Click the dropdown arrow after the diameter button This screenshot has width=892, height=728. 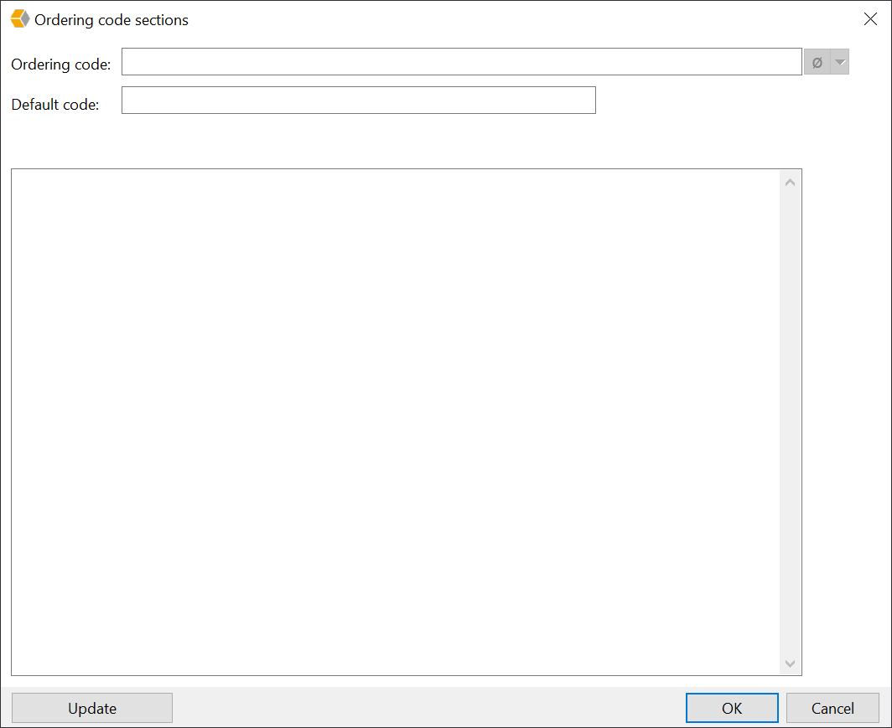[x=838, y=61]
